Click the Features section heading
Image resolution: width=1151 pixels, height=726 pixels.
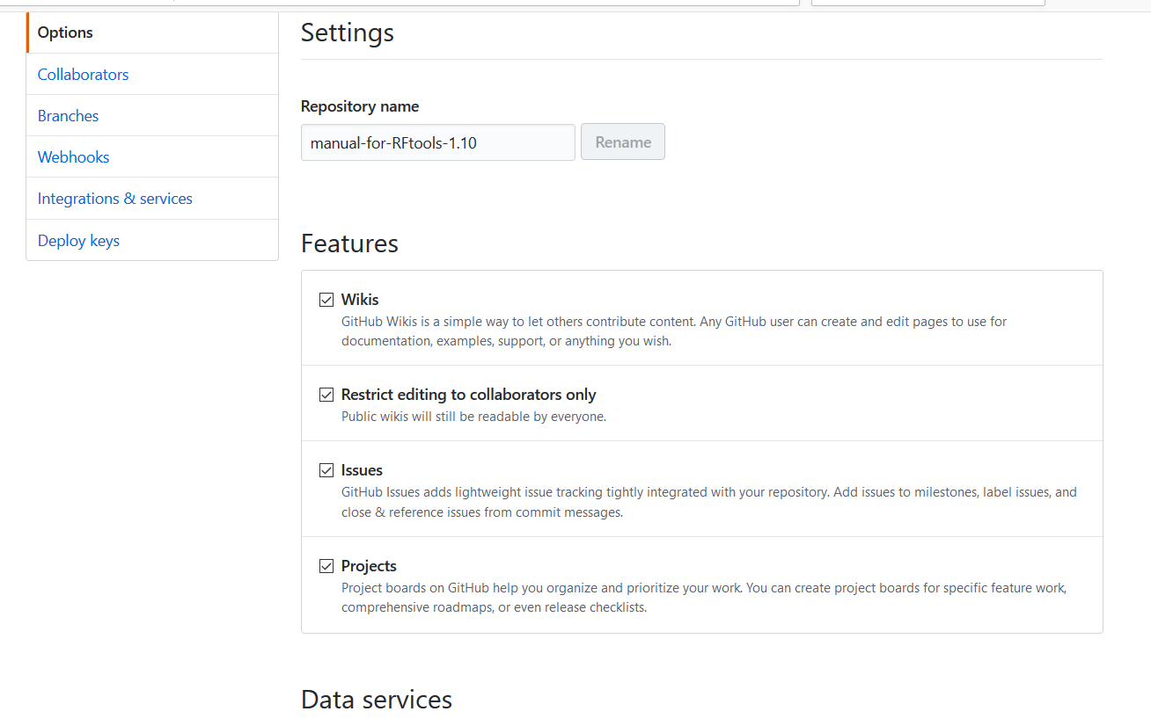349,243
